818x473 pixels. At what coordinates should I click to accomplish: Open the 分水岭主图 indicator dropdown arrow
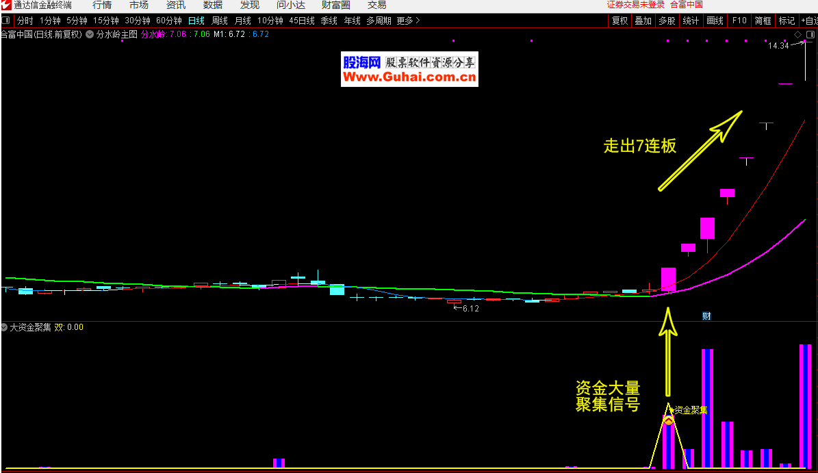[89, 34]
